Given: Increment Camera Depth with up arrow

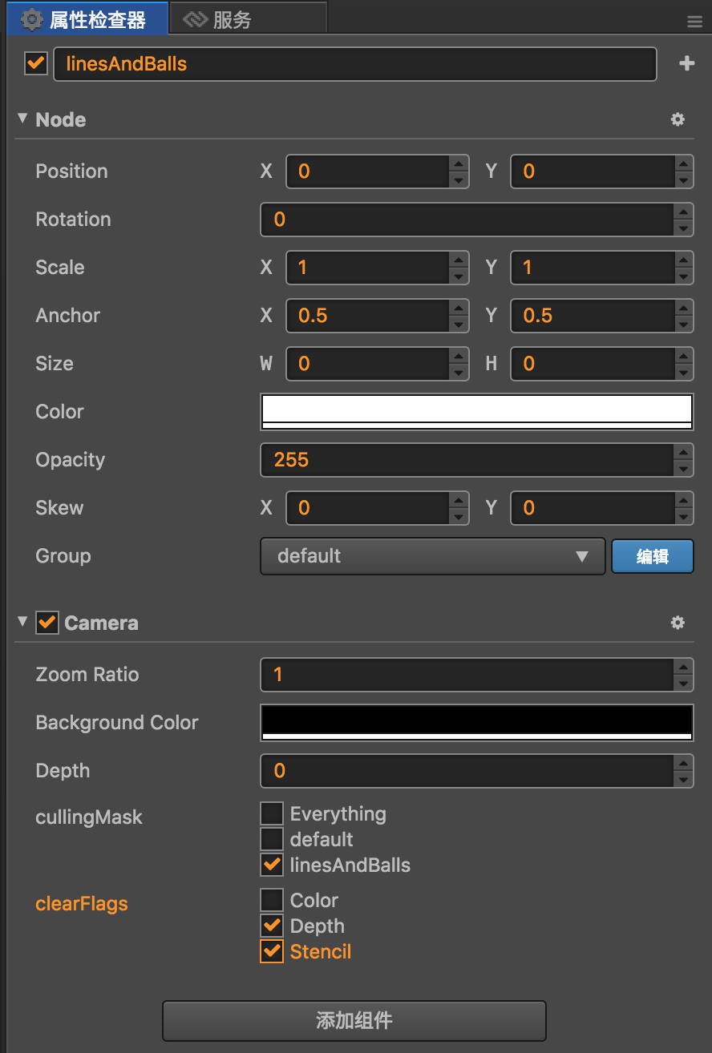Looking at the screenshot, I should [683, 762].
